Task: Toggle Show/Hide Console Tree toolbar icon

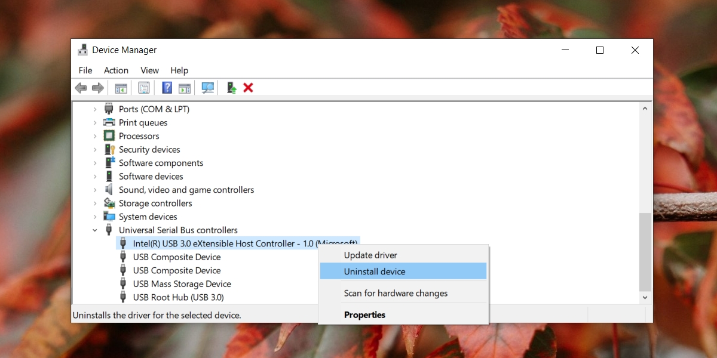Action: [121, 88]
